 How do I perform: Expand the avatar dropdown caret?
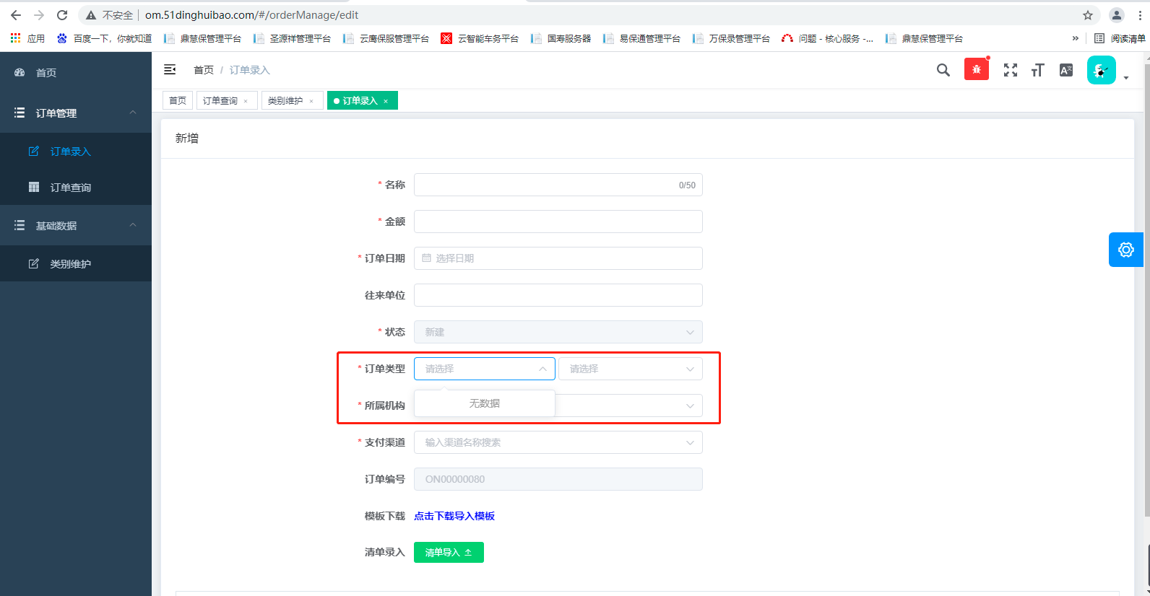(x=1126, y=77)
